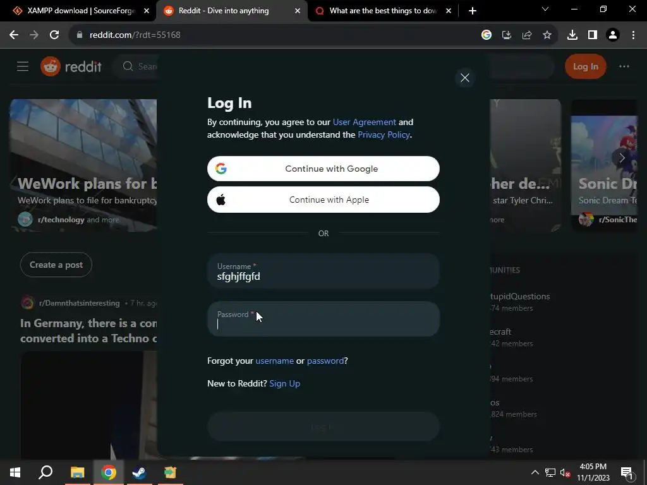This screenshot has width=647, height=485.
Task: Open Steam from the taskbar
Action: 139,472
